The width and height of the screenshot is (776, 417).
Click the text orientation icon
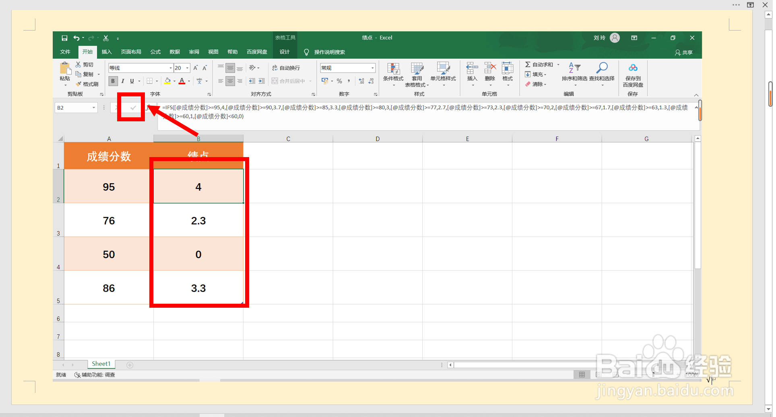tap(252, 68)
